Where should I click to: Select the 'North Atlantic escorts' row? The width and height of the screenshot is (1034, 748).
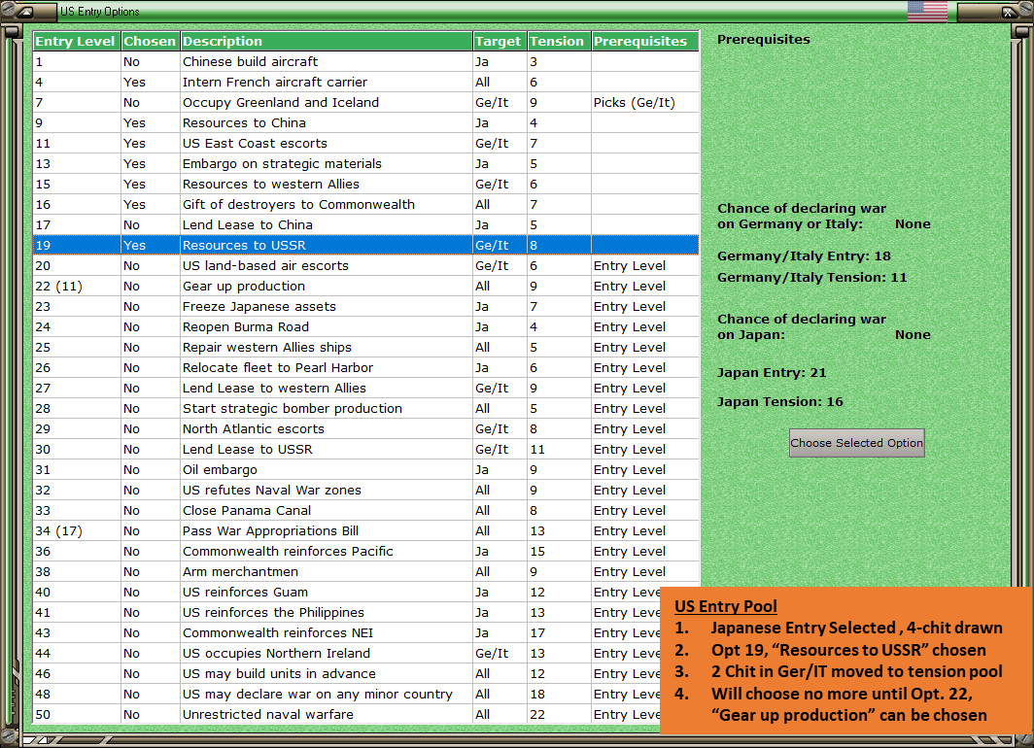pos(366,429)
